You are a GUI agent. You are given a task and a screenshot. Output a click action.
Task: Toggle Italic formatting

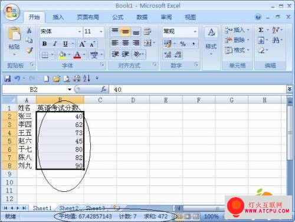[55, 44]
